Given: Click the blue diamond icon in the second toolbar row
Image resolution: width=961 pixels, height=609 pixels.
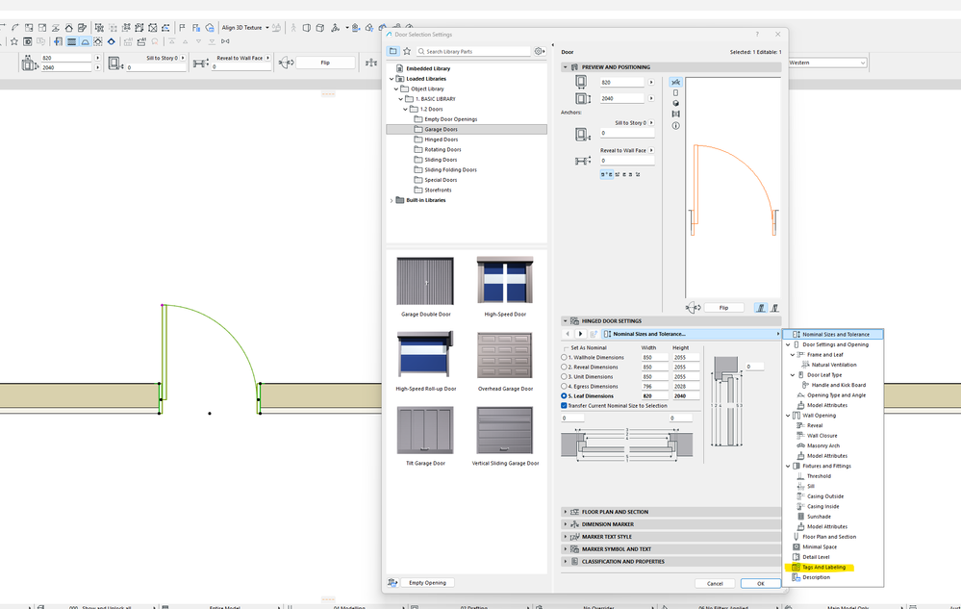Looking at the screenshot, I should click(x=111, y=41).
